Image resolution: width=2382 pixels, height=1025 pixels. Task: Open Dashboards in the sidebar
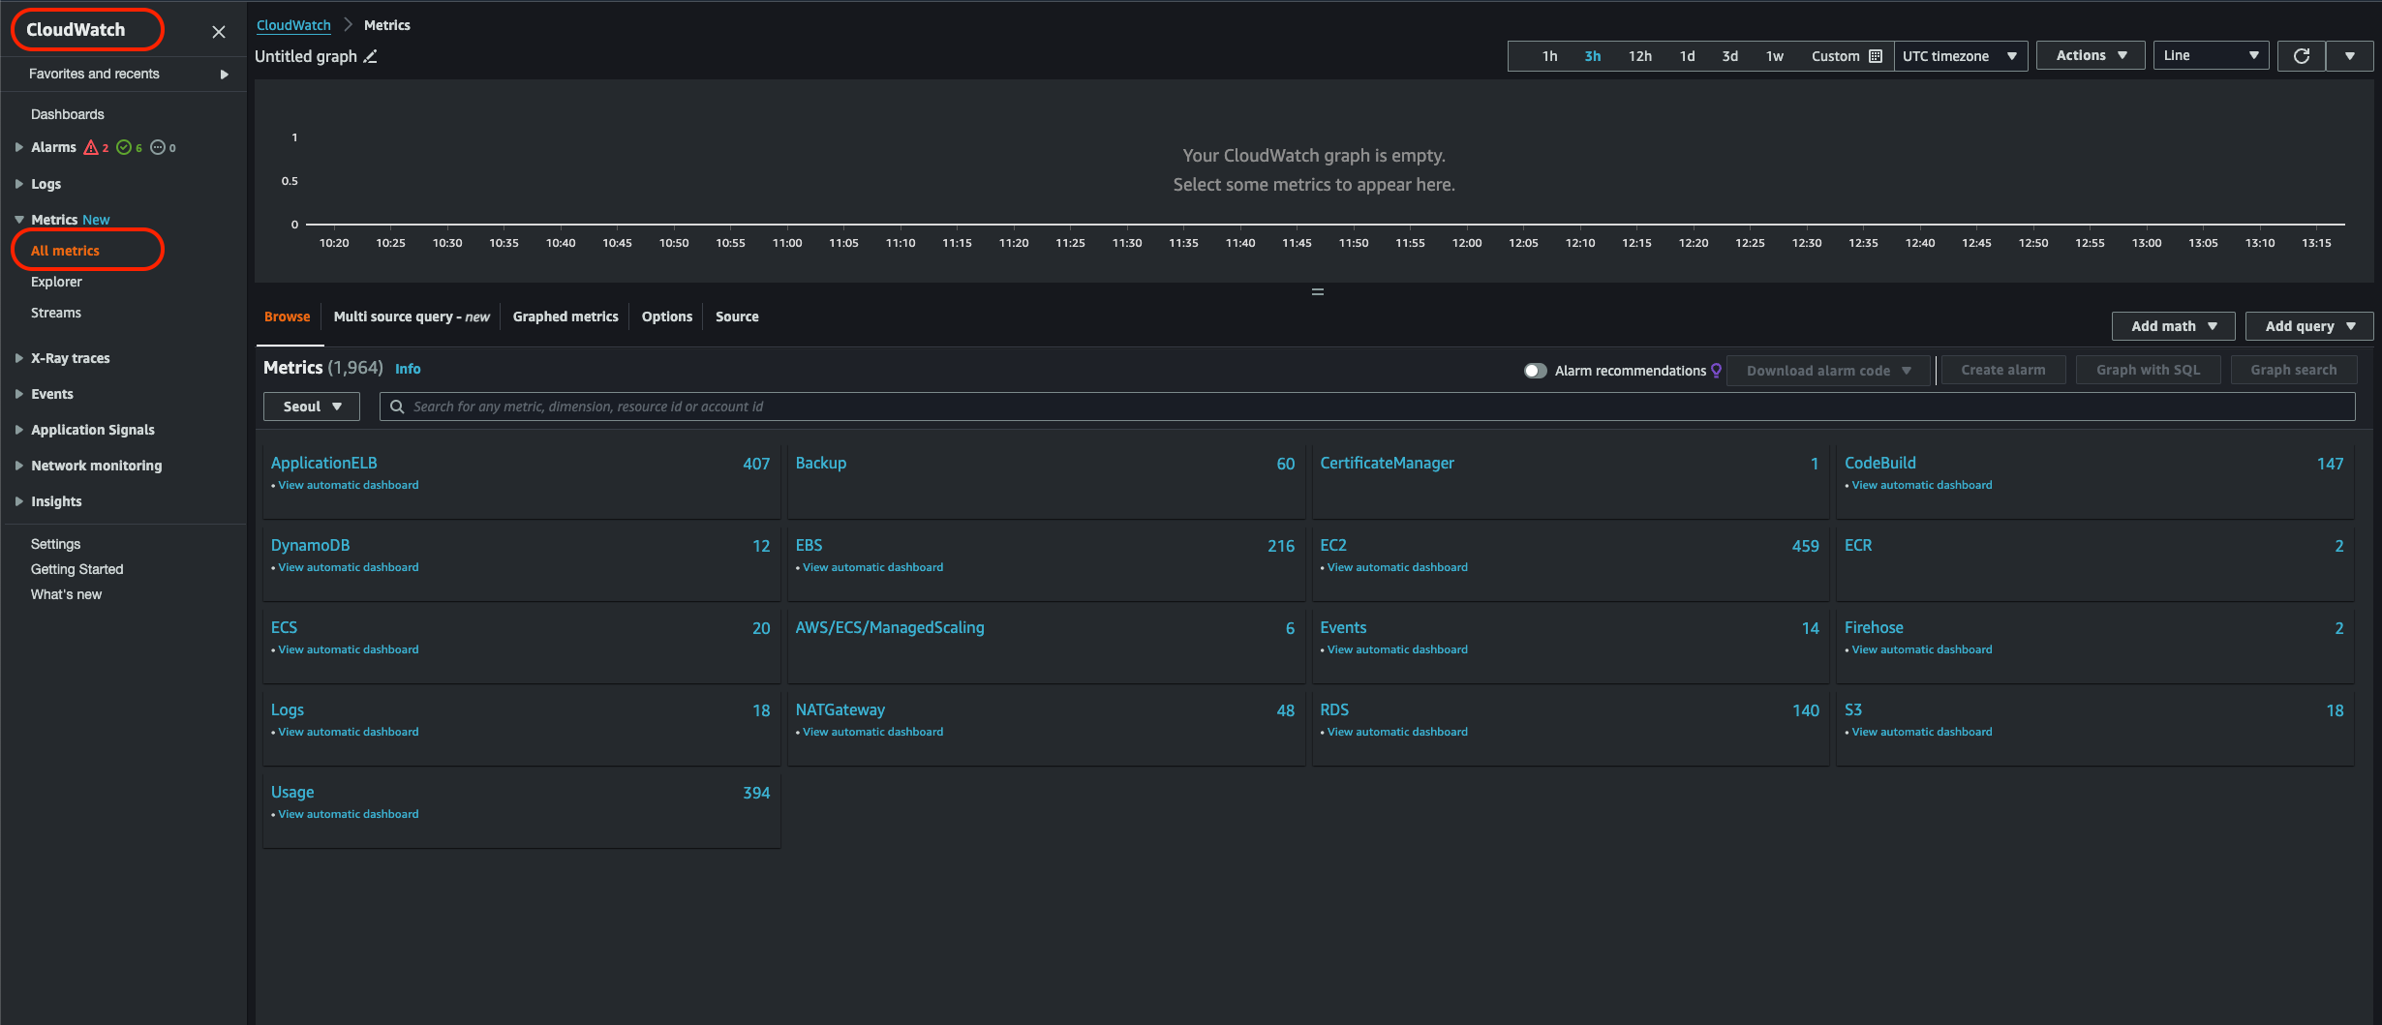(67, 114)
